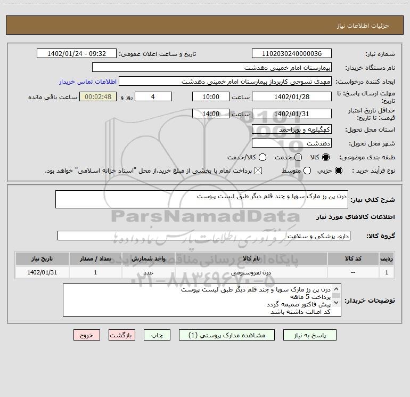Click the deadline time field 10:00
410x397 pixels.
[x=211, y=96]
